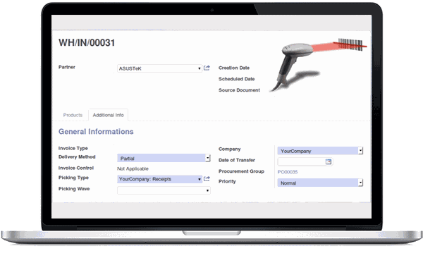Screen dimensions: 423x258
Task: Open the external link icon beside Picking Type
Action: tap(207, 178)
